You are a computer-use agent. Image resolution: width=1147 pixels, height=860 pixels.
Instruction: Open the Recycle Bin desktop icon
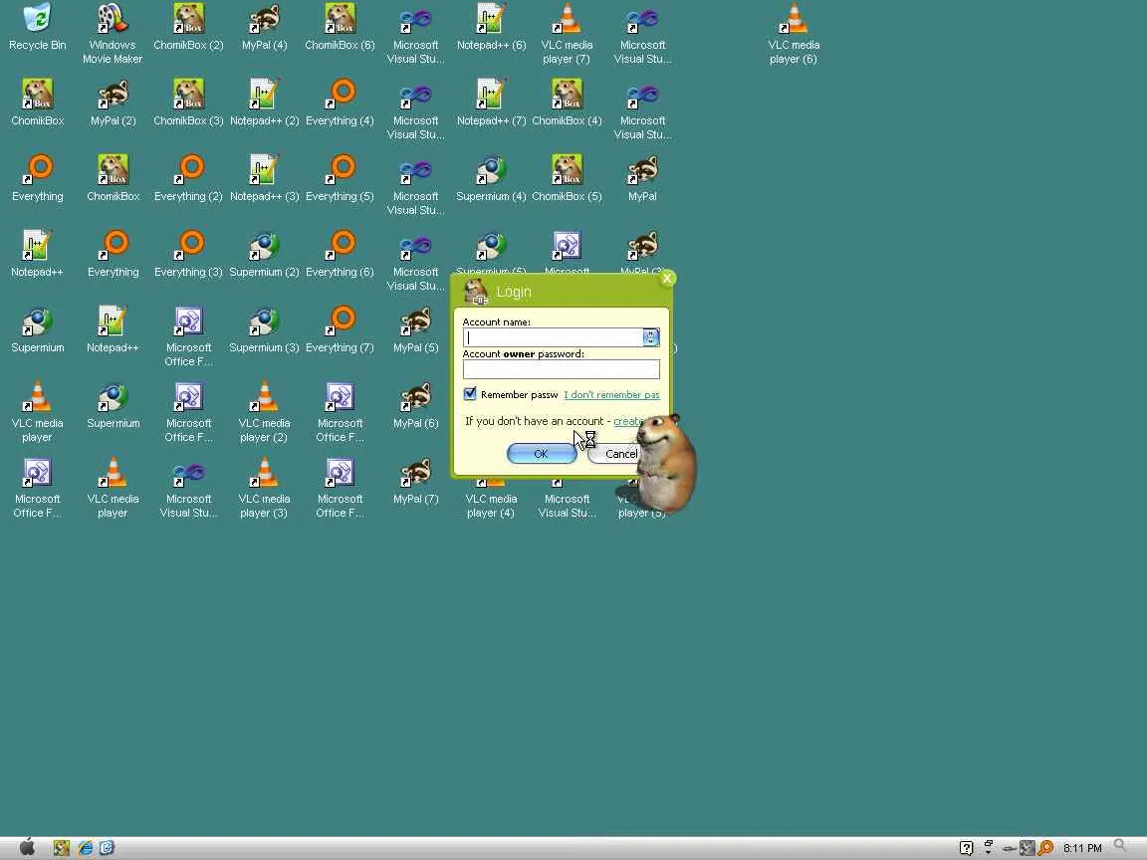pyautogui.click(x=37, y=28)
